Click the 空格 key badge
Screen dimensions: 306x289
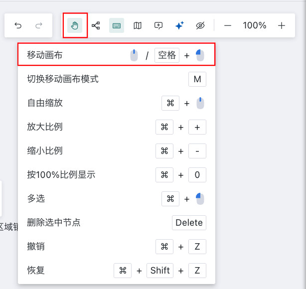pyautogui.click(x=167, y=55)
